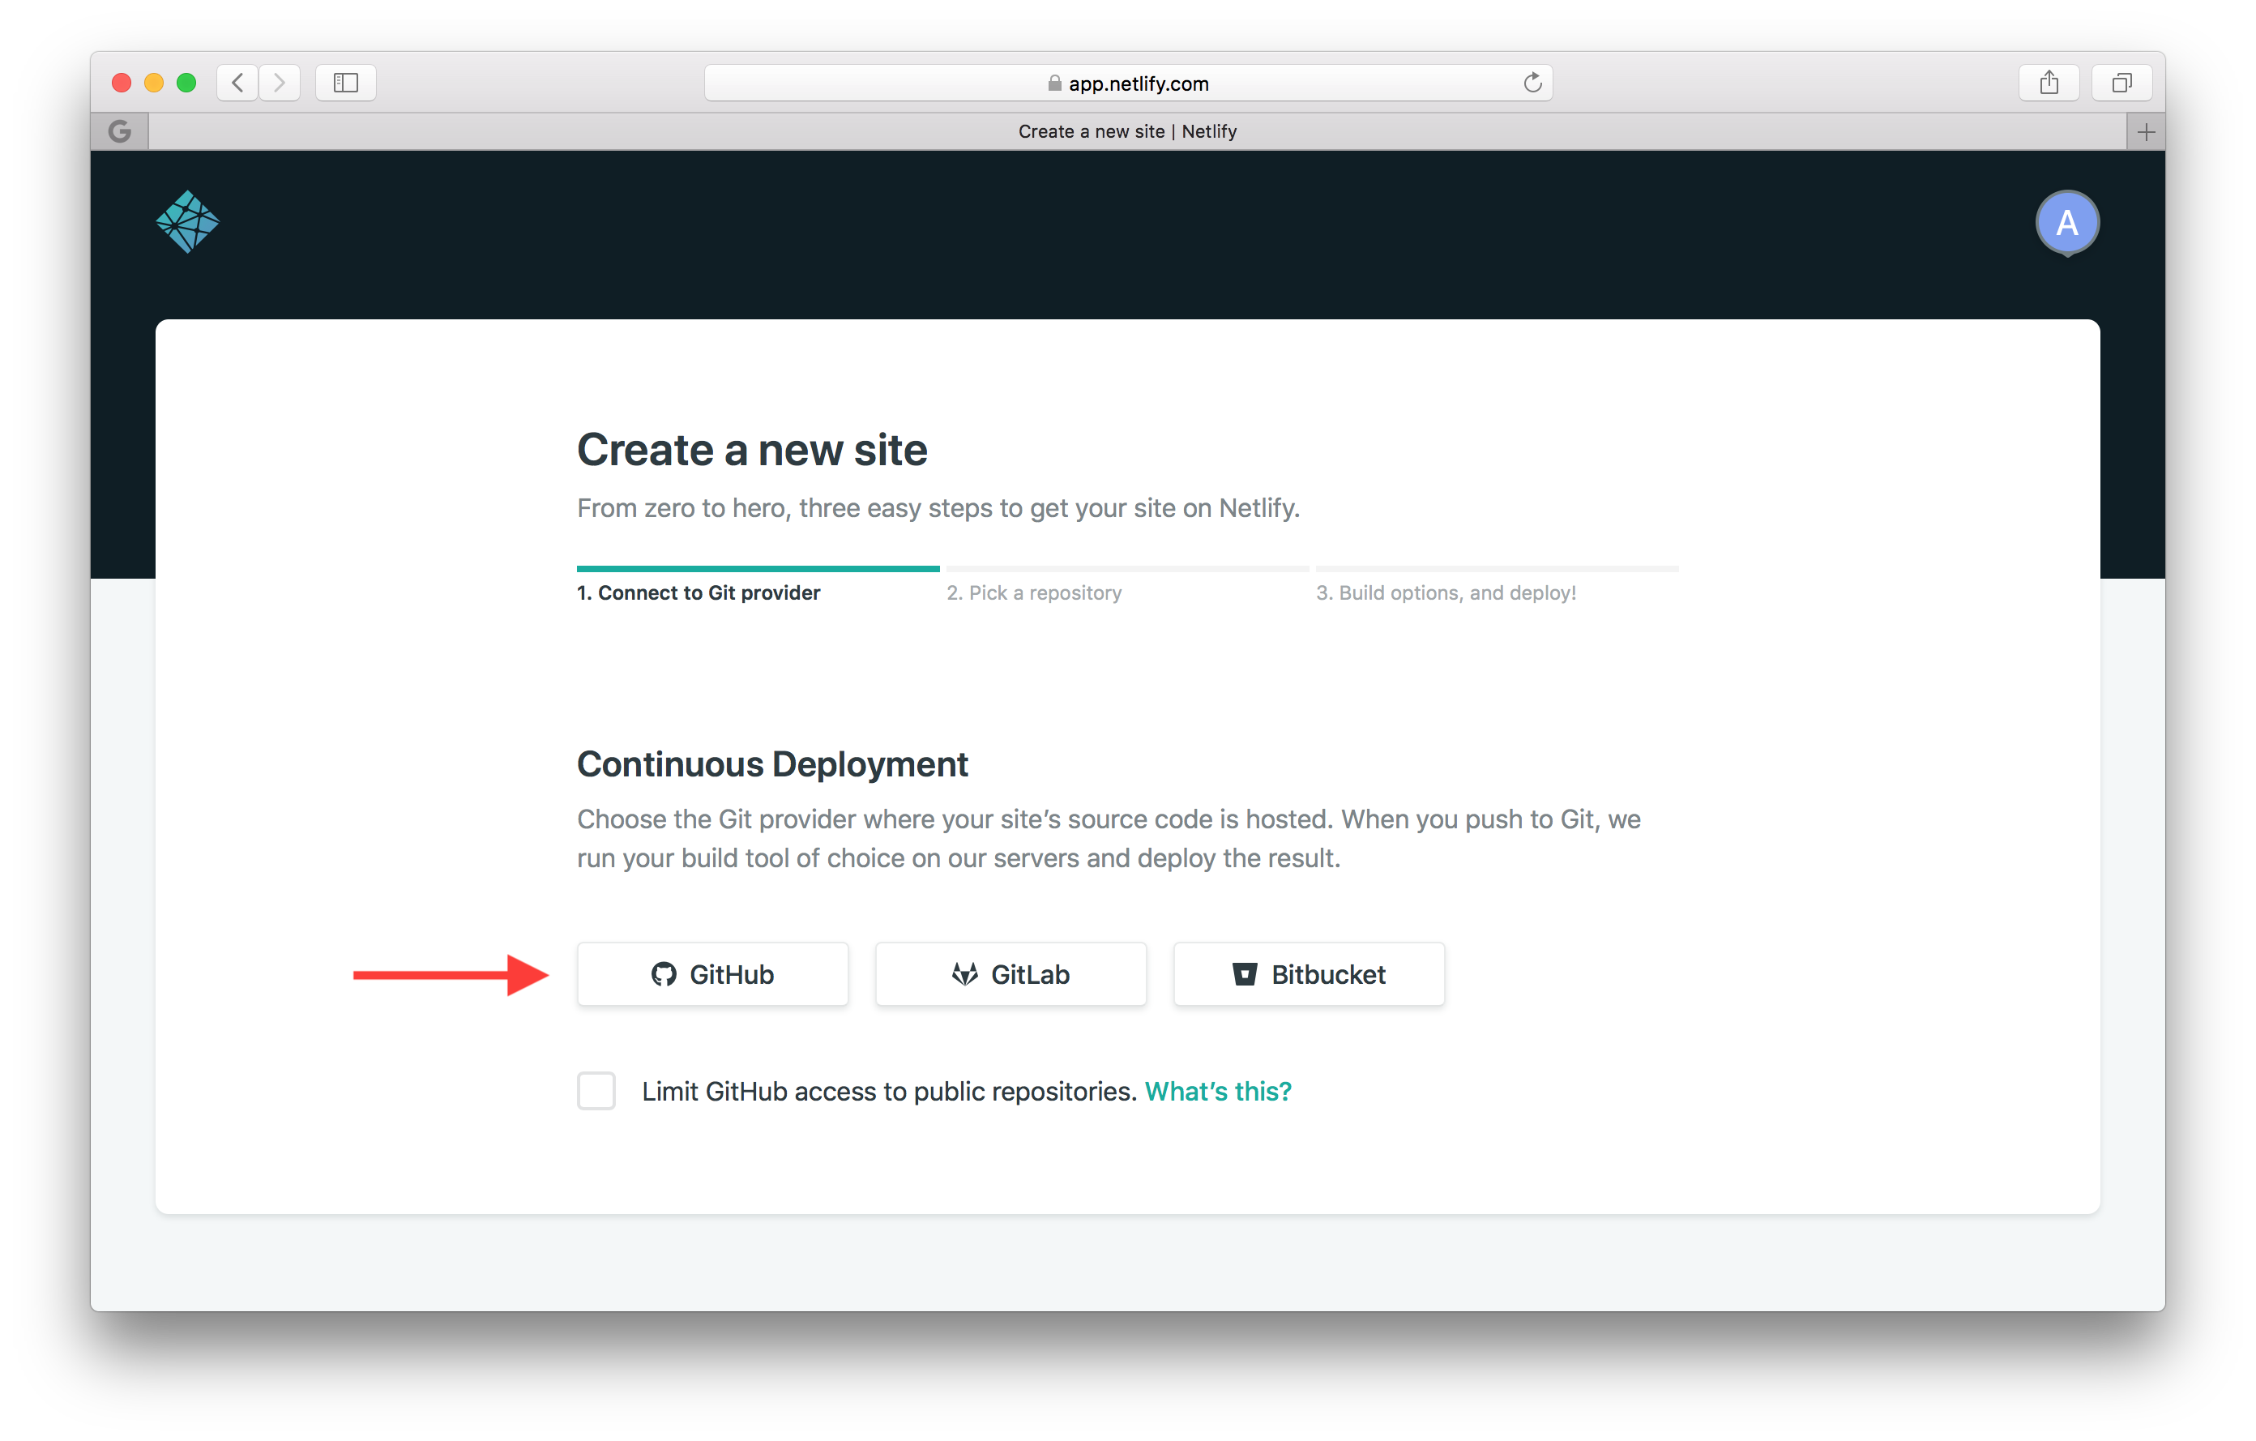Select the "Create a new site | Netlify" tab
This screenshot has width=2256, height=1441.
click(x=1127, y=131)
